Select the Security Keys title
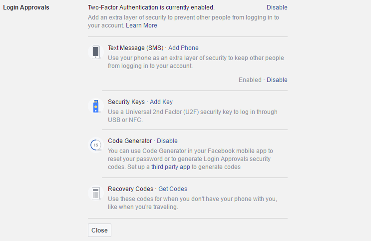Image resolution: width=371 pixels, height=241 pixels. 126,102
